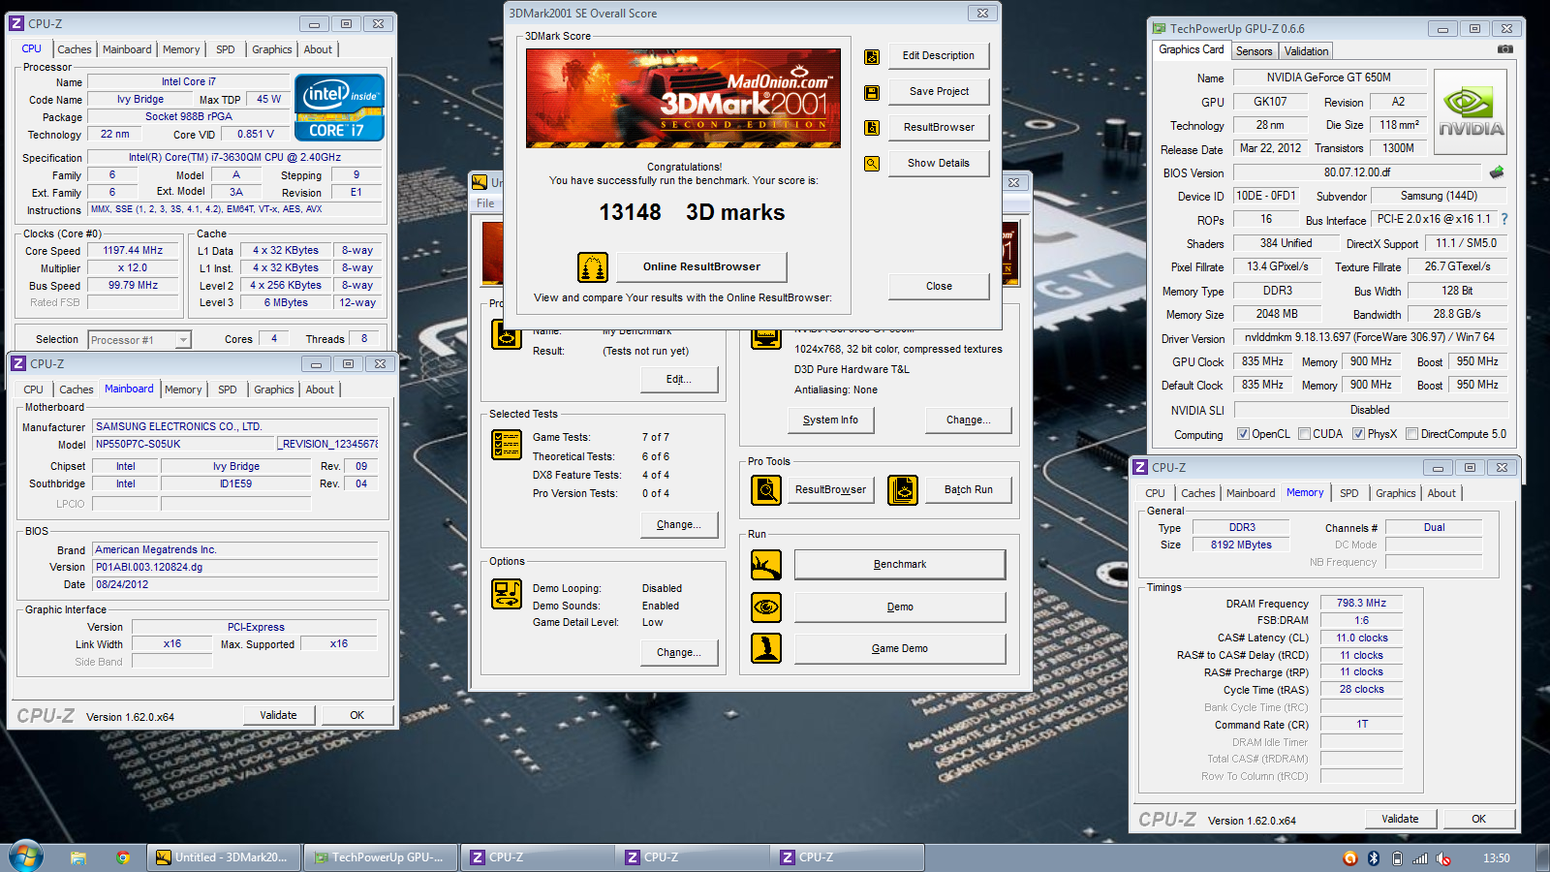Click the Game Demo joystick icon
The image size is (1550, 872).
tap(766, 648)
